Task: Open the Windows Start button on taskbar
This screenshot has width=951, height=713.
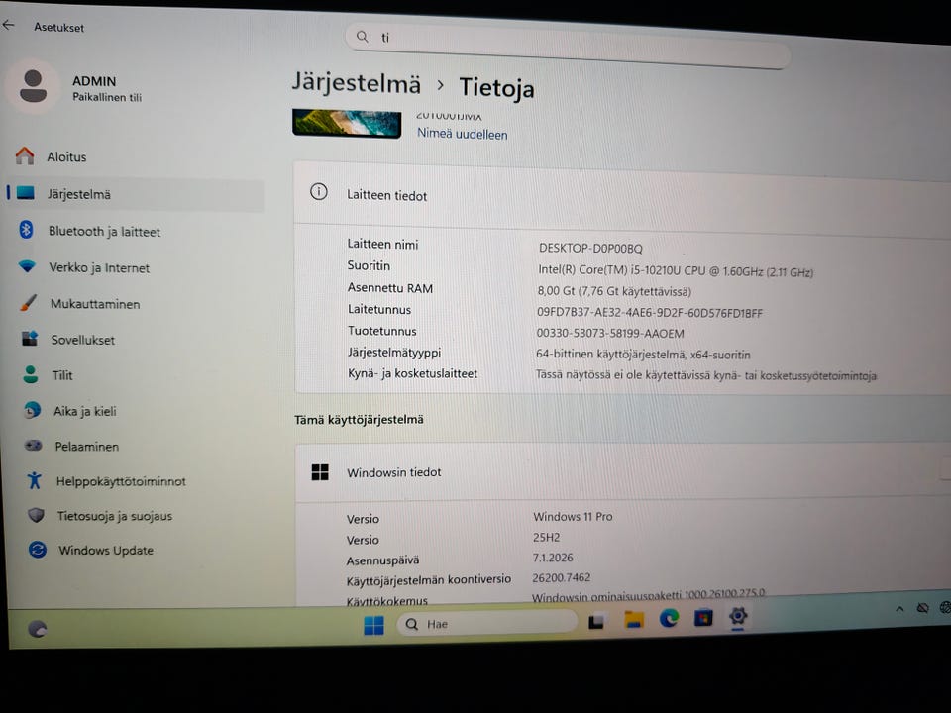Action: tap(373, 625)
